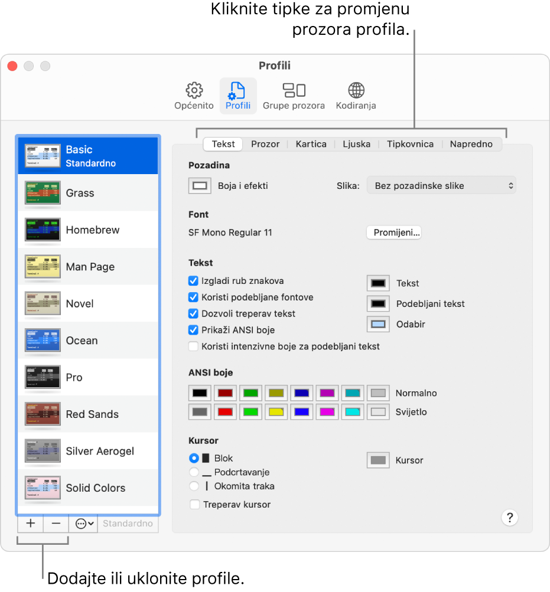Change the bright green ANSI color
The height and width of the screenshot is (592, 550).
250,412
